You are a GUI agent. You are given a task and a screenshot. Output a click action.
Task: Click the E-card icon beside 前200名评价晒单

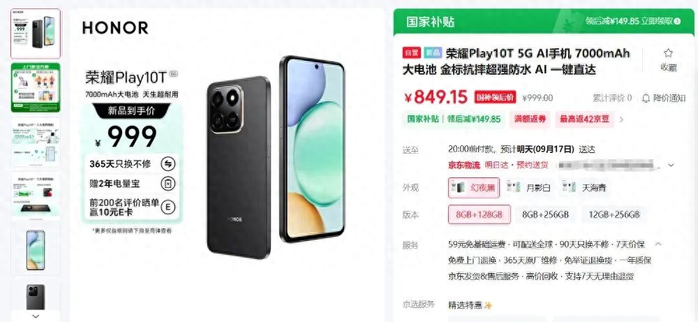168,207
